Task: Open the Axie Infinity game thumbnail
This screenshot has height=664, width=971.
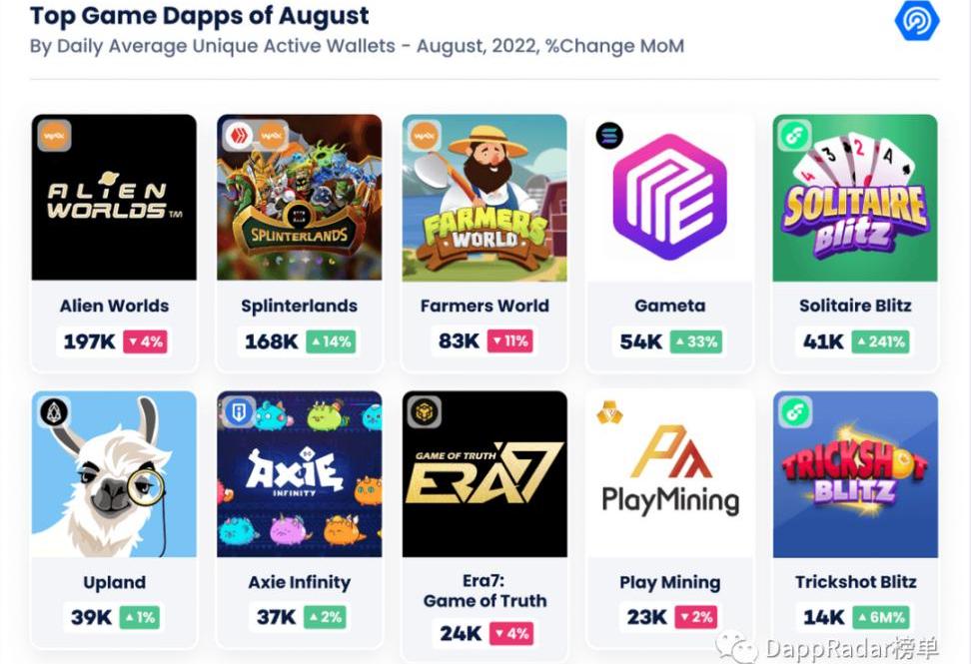Action: [x=299, y=474]
